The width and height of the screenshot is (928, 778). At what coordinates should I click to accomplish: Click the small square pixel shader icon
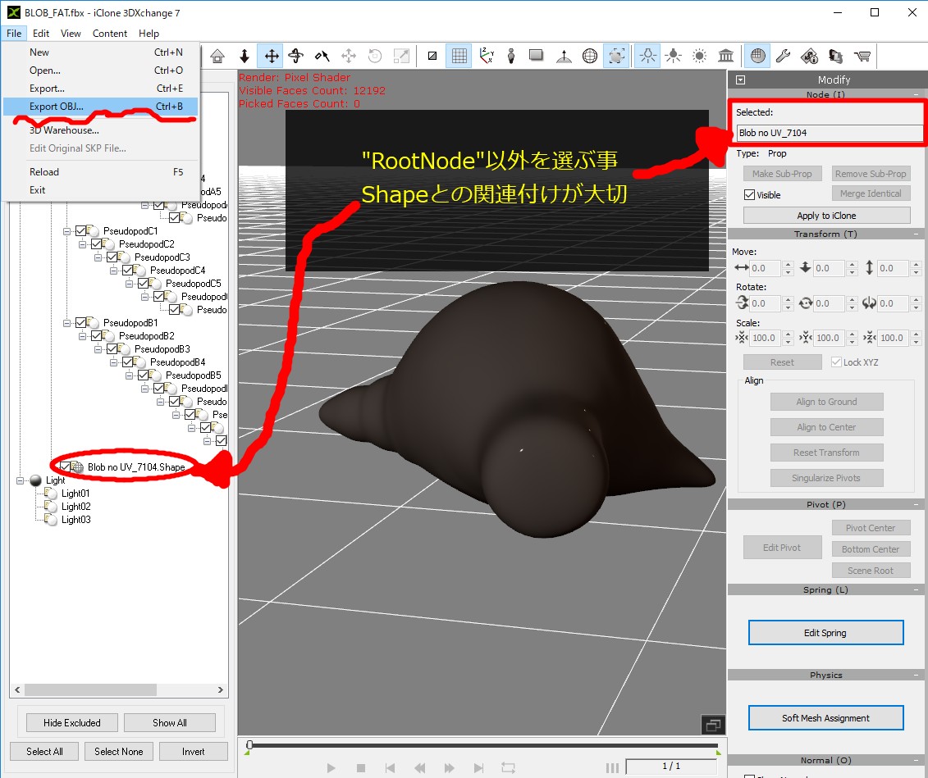pyautogui.click(x=432, y=57)
